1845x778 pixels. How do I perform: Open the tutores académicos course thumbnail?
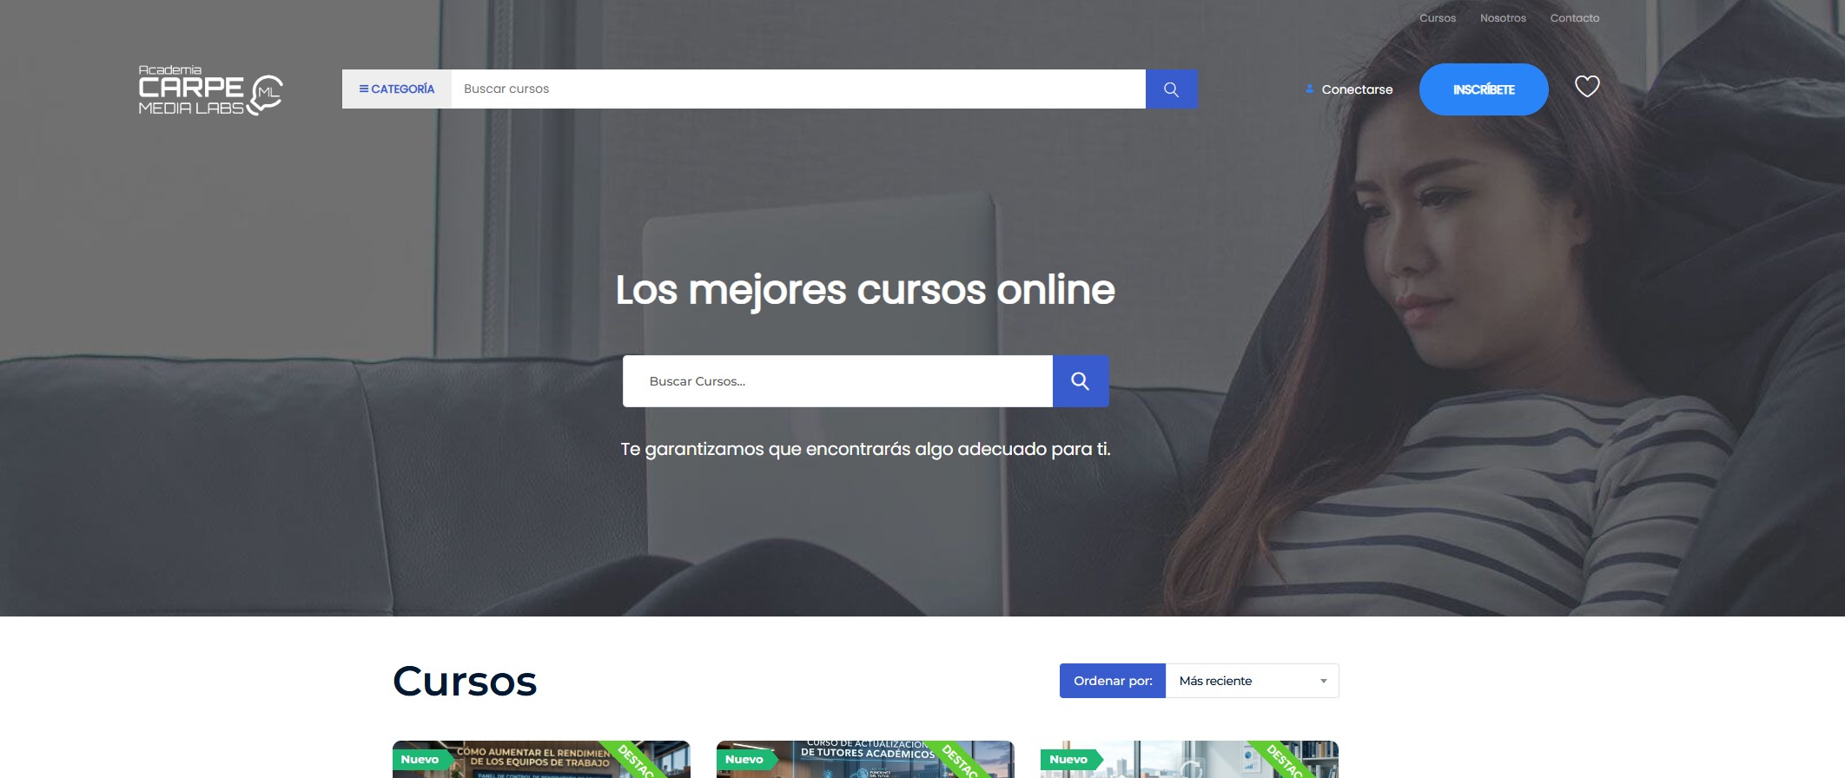tap(865, 760)
